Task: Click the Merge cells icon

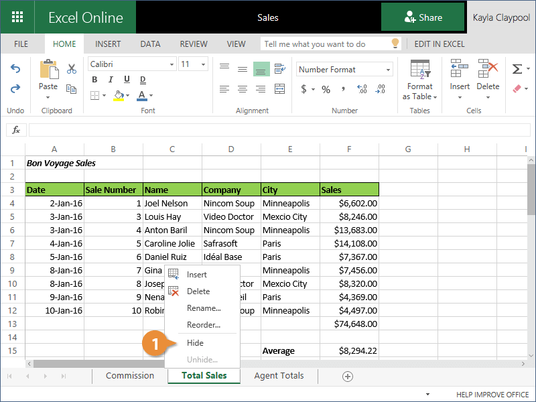Action: pos(279,88)
